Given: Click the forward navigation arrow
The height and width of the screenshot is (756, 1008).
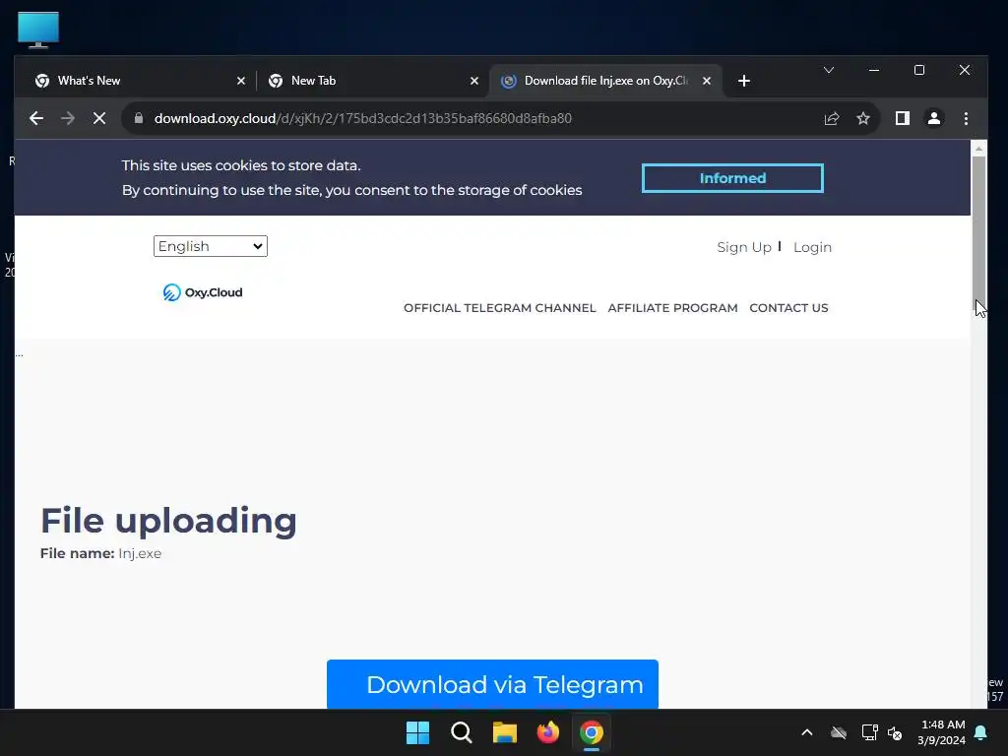Looking at the screenshot, I should point(68,118).
